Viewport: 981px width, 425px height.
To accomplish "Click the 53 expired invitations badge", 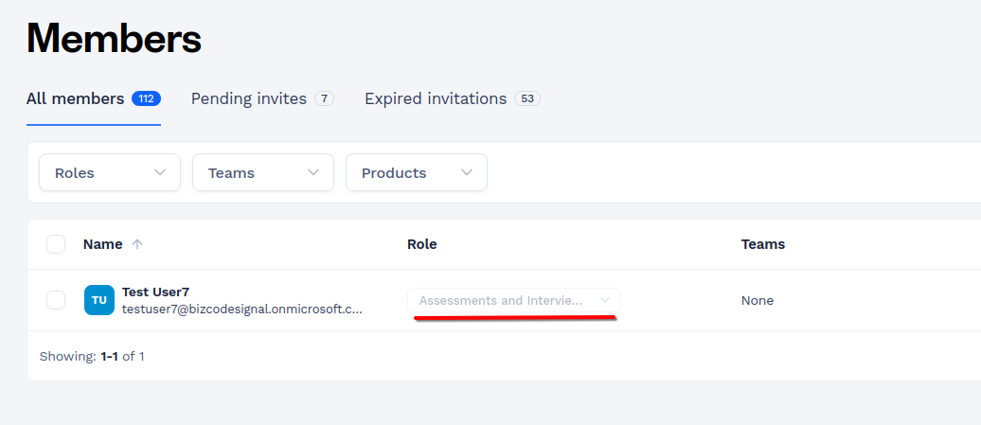I will point(527,98).
